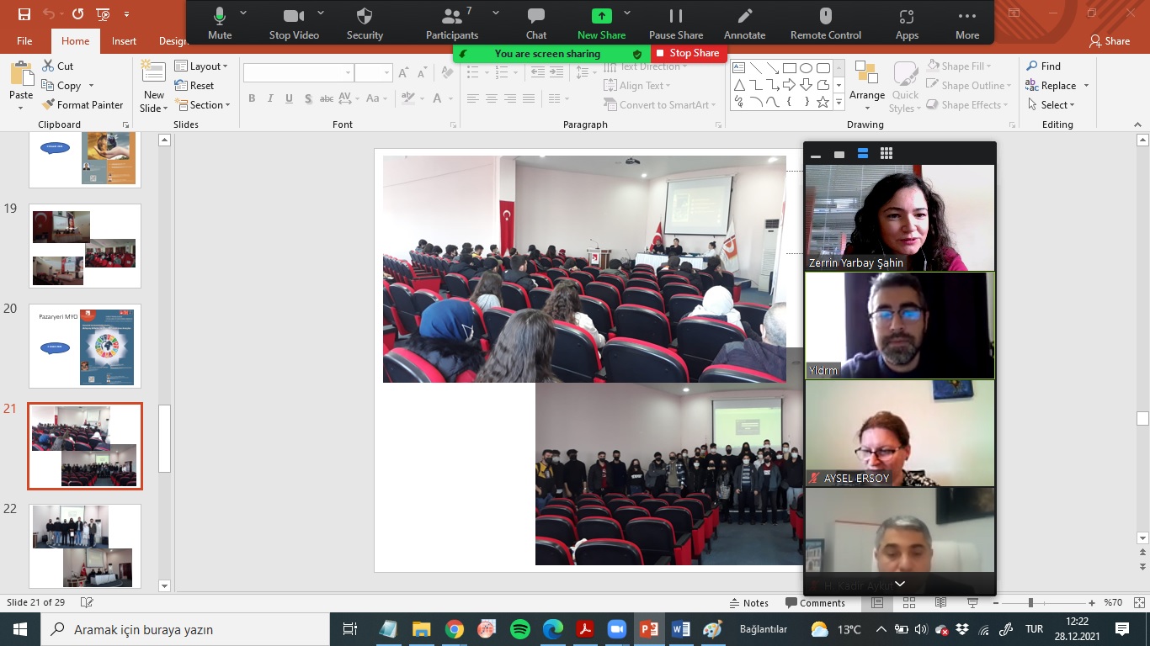1150x646 pixels.
Task: Toggle the Notes pane in status bar
Action: coord(749,602)
